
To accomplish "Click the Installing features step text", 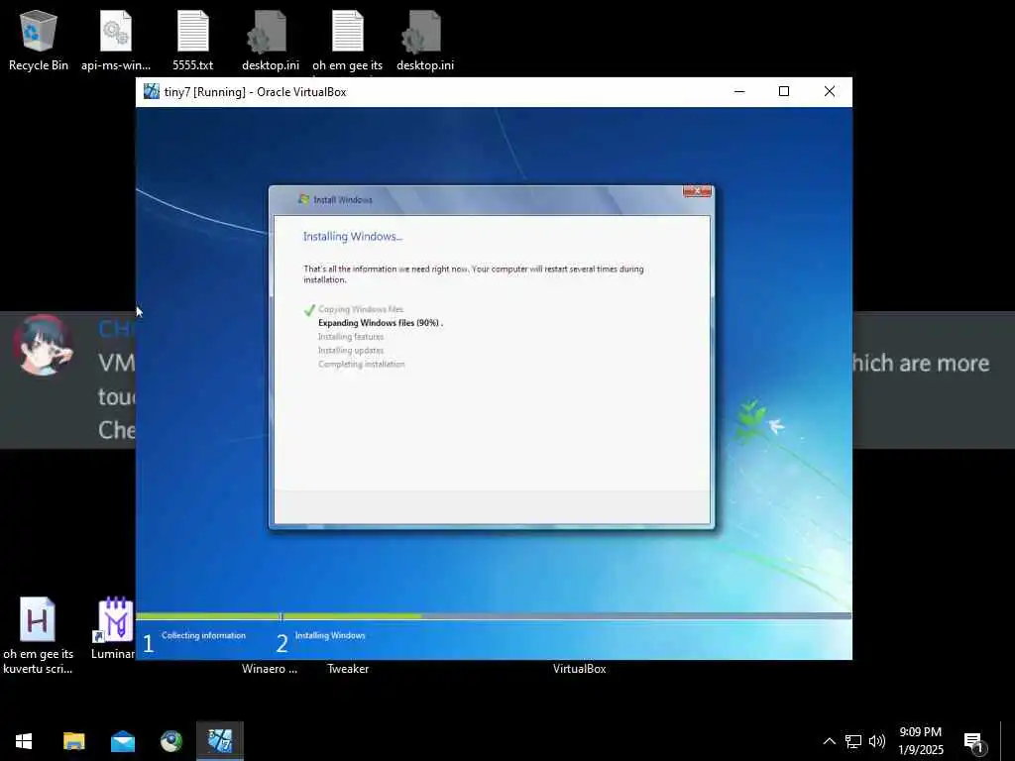I will pos(351,337).
